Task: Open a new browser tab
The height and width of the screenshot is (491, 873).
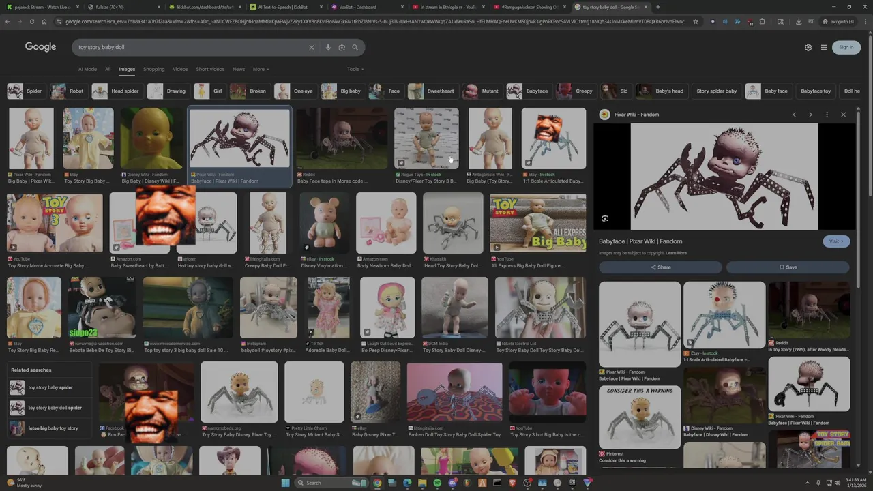Action: (657, 7)
